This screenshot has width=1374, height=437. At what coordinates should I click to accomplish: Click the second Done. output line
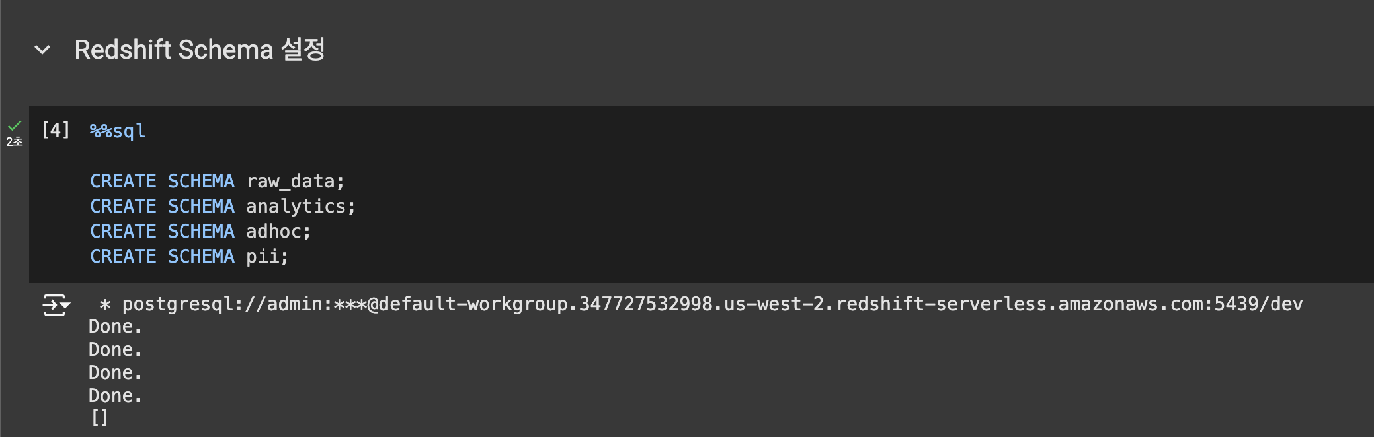tap(116, 350)
